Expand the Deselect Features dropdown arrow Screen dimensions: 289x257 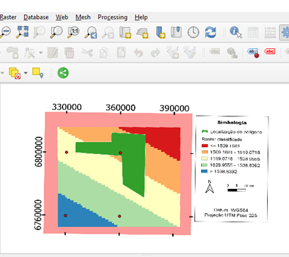click(x=25, y=73)
